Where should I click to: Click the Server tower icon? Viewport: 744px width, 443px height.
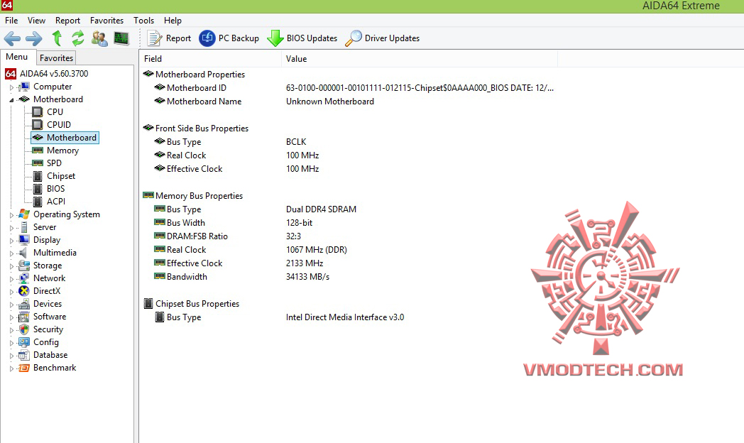pos(23,227)
